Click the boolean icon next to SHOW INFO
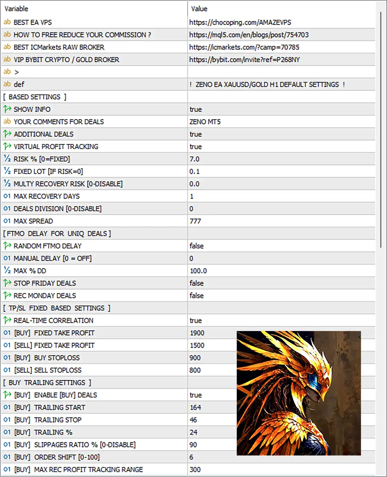The width and height of the screenshot is (387, 477). click(x=7, y=109)
